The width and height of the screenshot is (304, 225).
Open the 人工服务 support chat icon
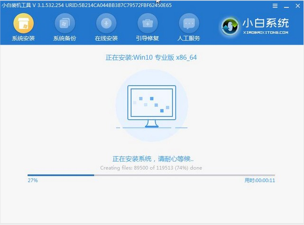coord(189,23)
